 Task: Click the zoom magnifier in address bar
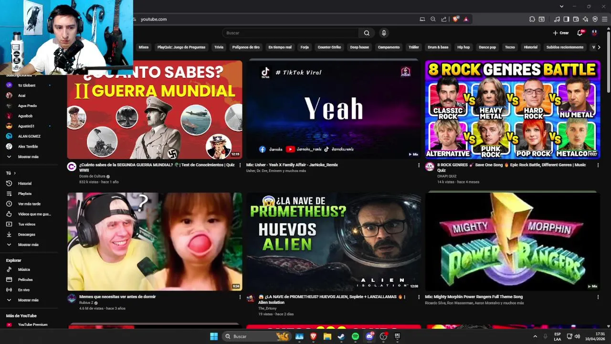[x=433, y=19]
